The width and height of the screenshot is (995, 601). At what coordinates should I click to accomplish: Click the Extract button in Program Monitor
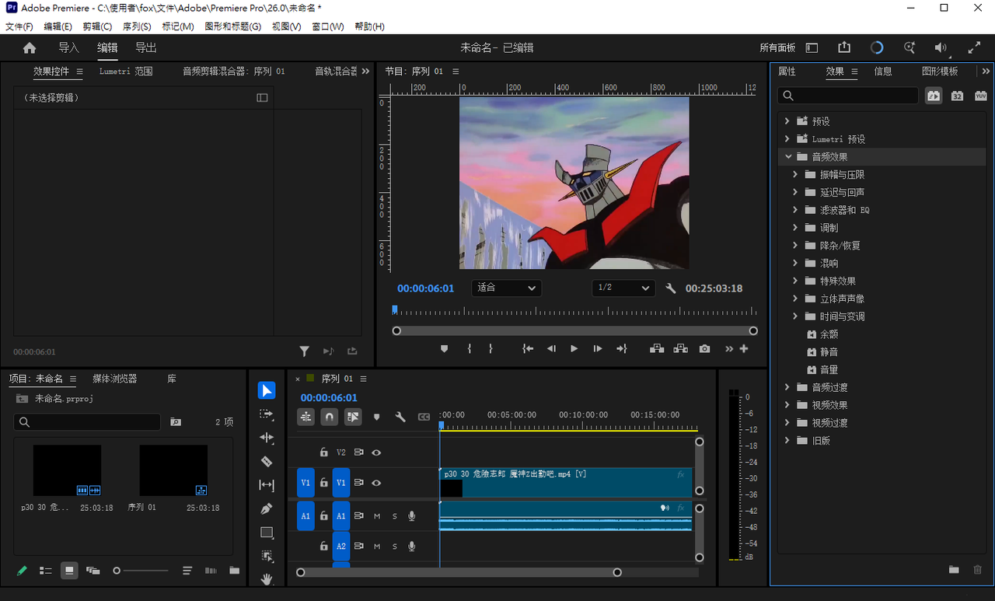[x=681, y=349]
